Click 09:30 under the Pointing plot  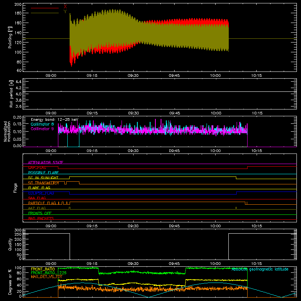click(x=133, y=76)
